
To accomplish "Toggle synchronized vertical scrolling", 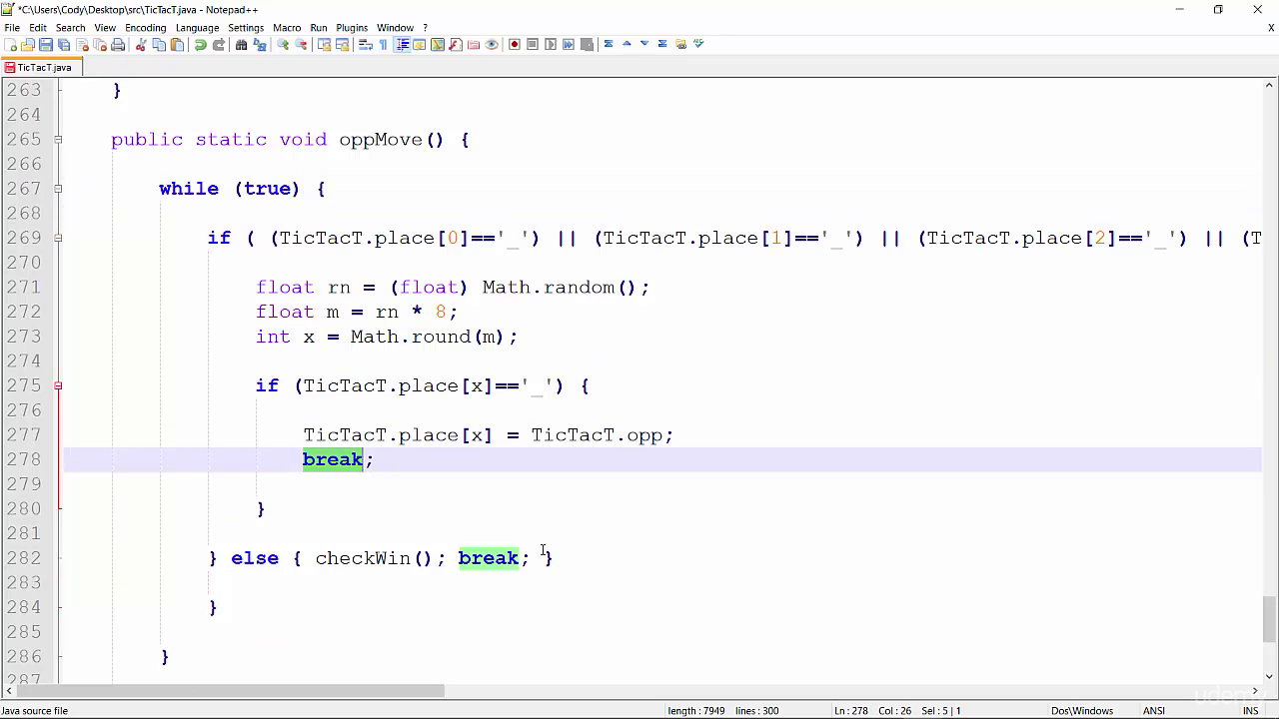I will pos(325,44).
